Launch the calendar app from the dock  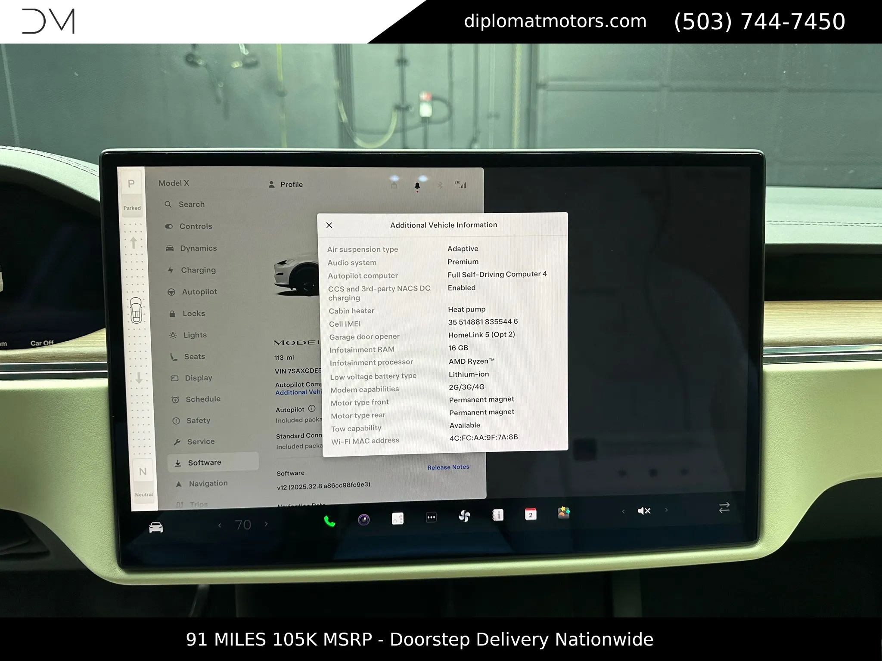530,515
